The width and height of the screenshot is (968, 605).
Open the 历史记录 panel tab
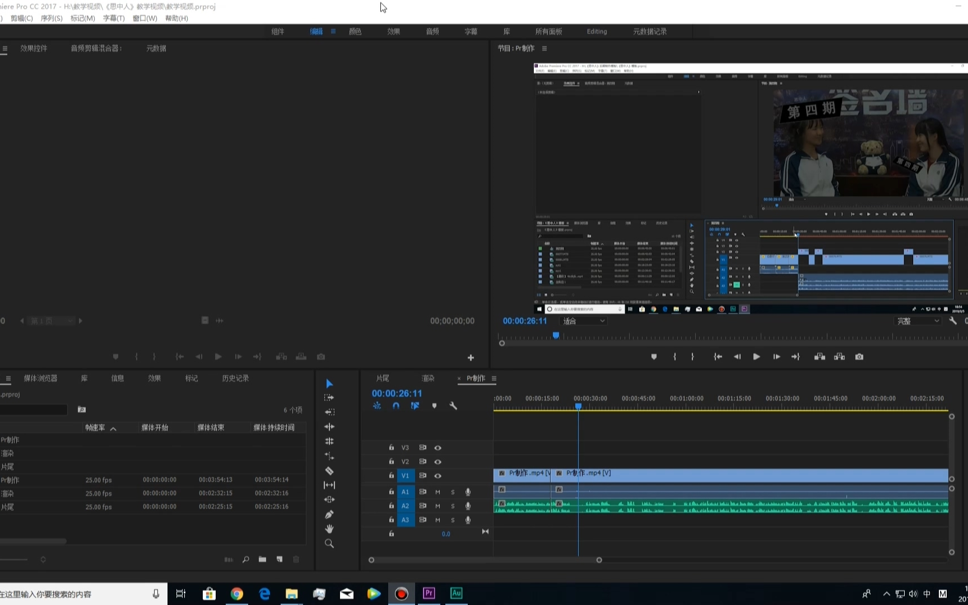235,379
